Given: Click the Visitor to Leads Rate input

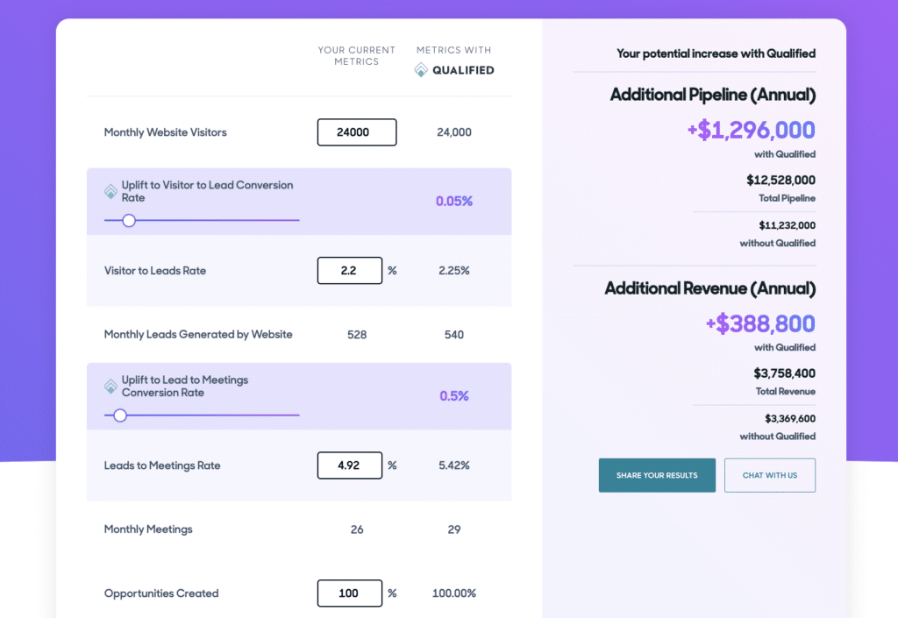Looking at the screenshot, I should tap(350, 271).
